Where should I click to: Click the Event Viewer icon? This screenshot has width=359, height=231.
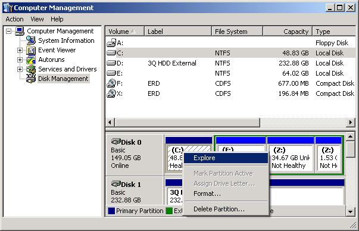[31, 50]
